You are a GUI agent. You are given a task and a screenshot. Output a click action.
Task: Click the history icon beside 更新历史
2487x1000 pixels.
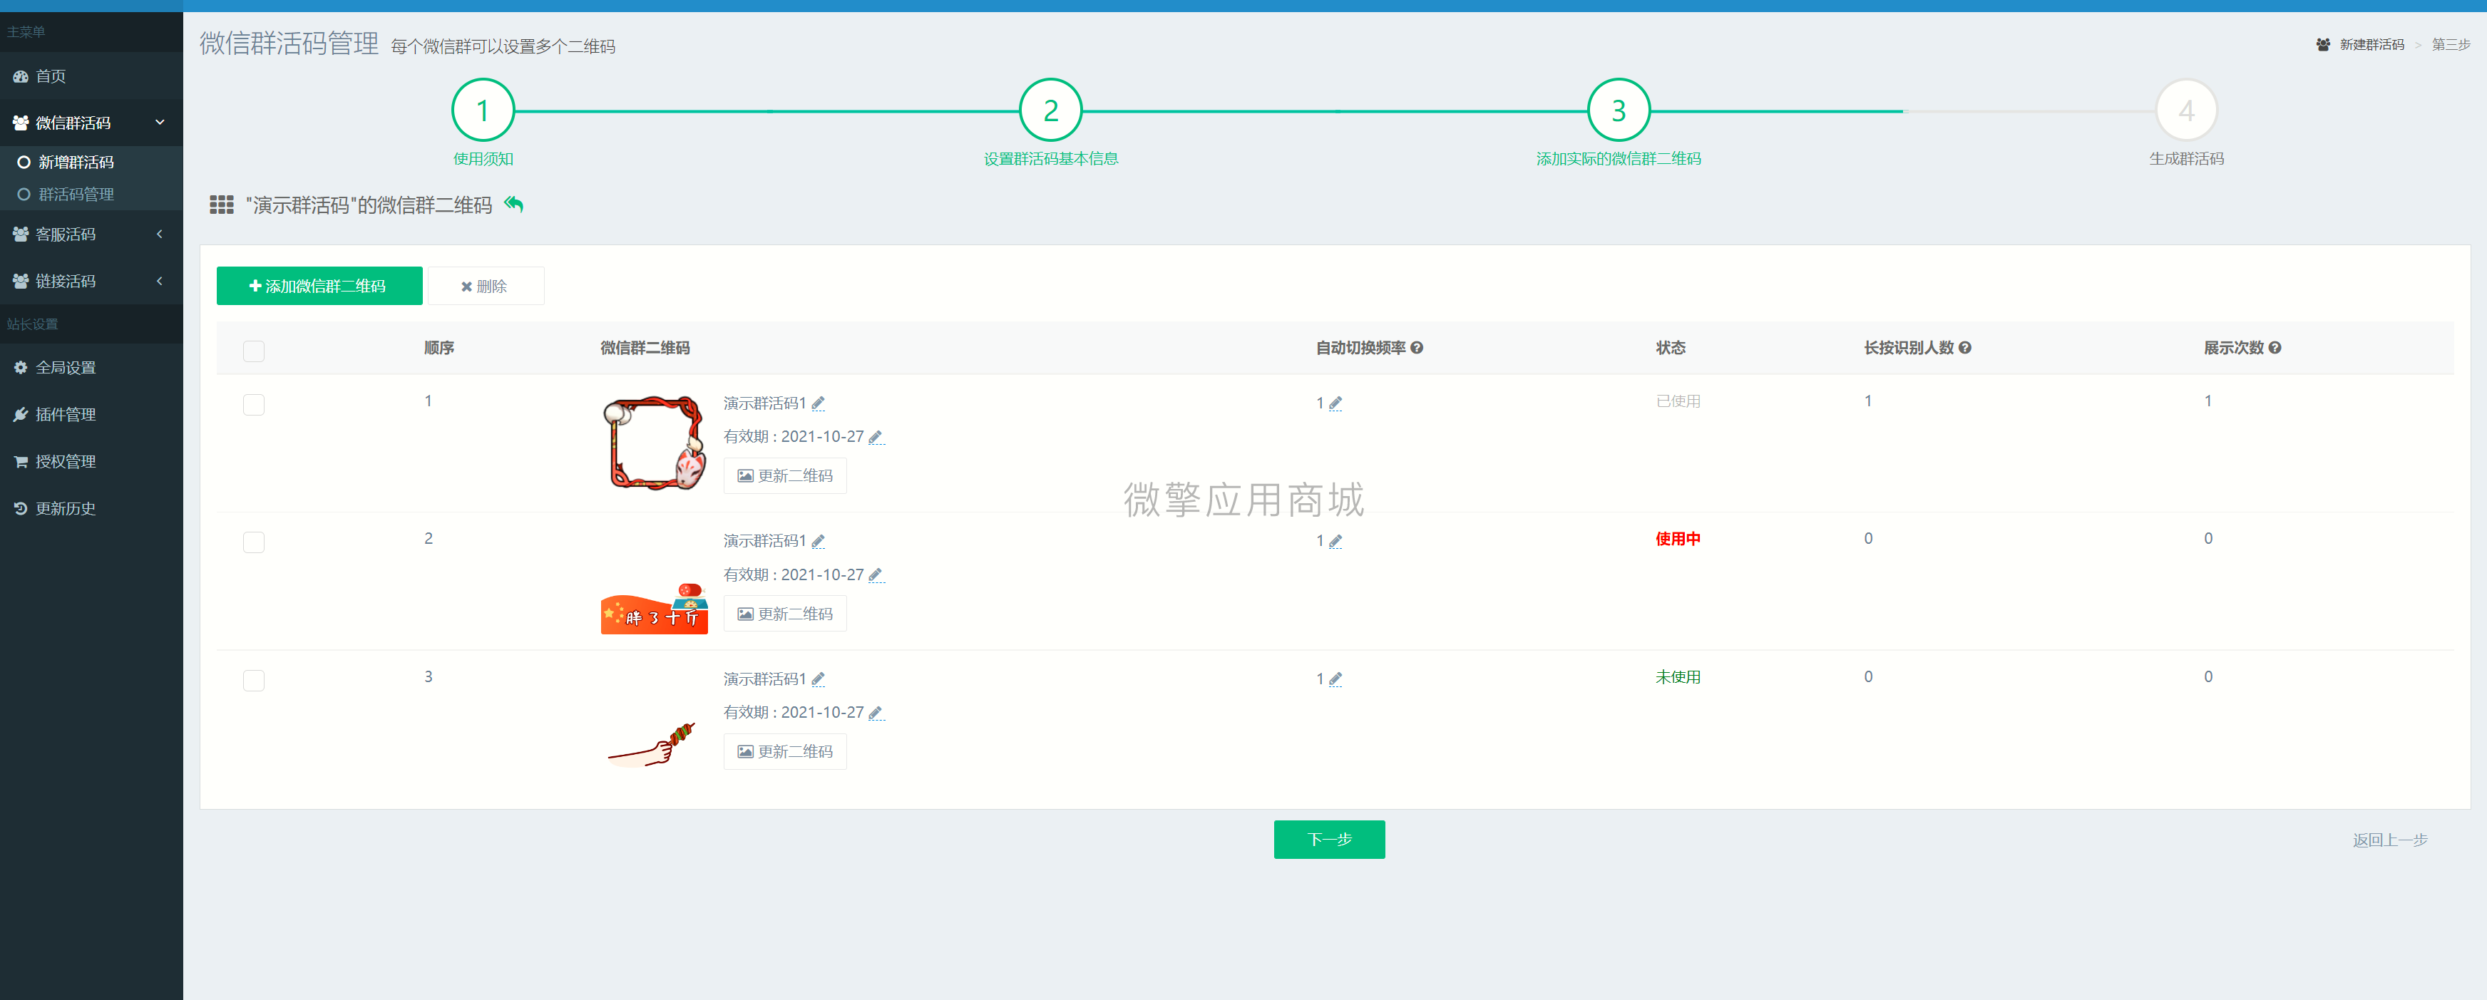(20, 509)
